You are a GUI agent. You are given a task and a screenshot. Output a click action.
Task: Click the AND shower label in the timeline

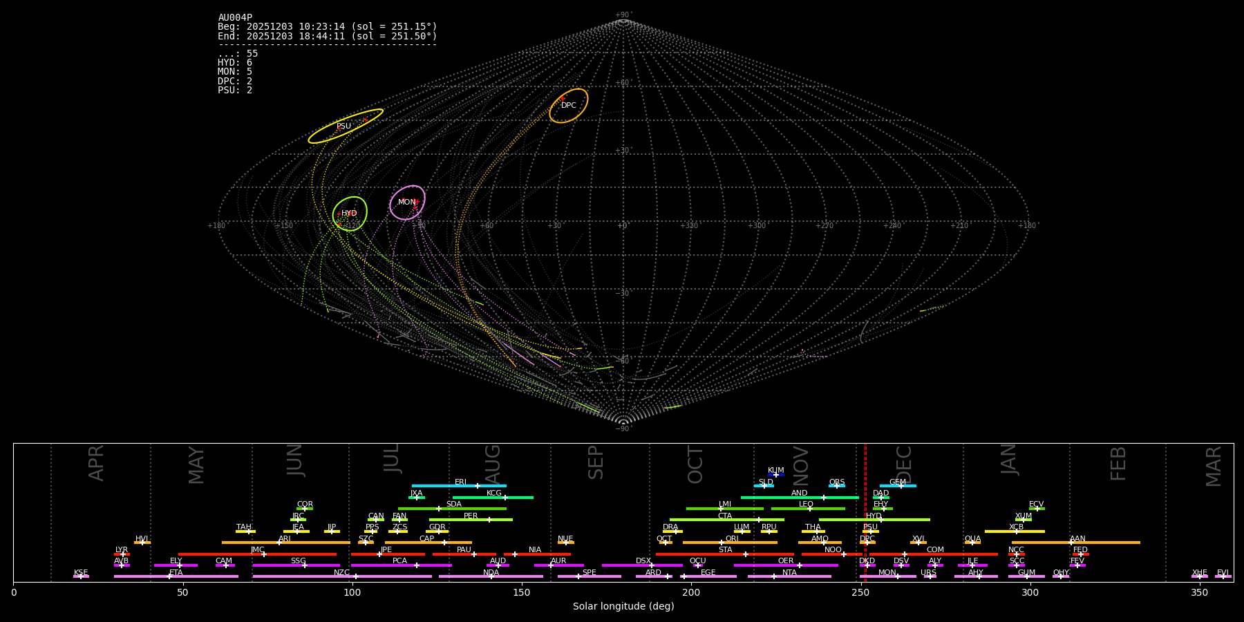click(x=799, y=493)
